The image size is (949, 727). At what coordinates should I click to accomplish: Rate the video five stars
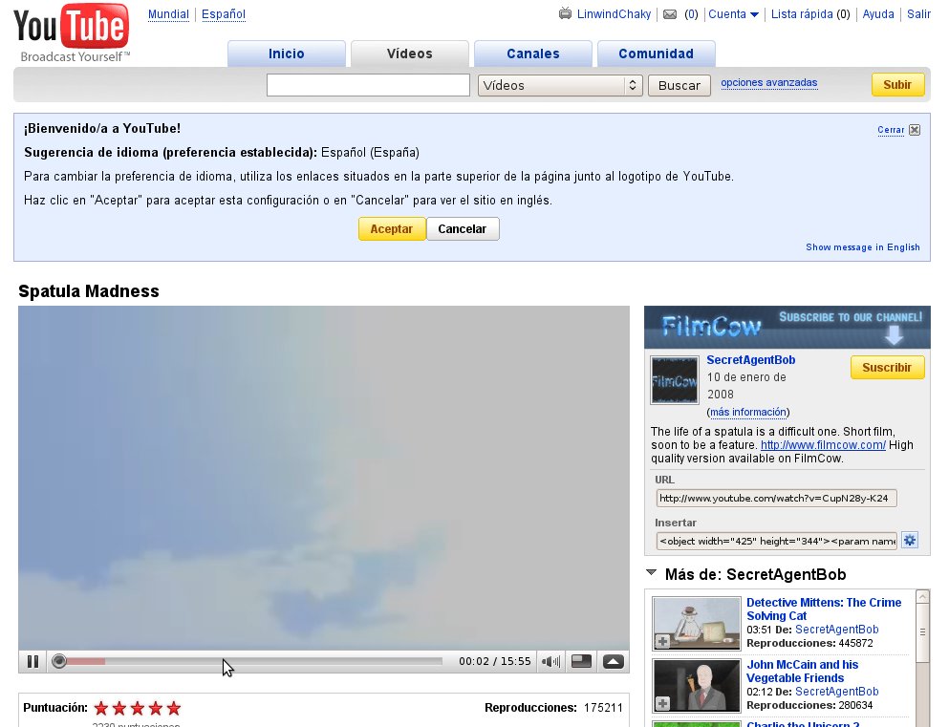click(x=174, y=708)
